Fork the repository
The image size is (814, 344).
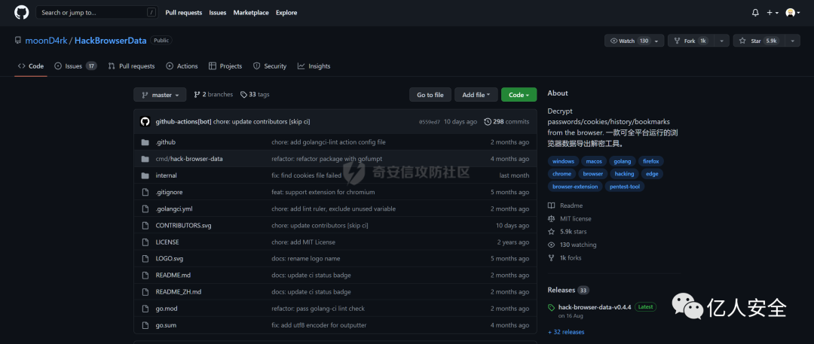click(691, 41)
